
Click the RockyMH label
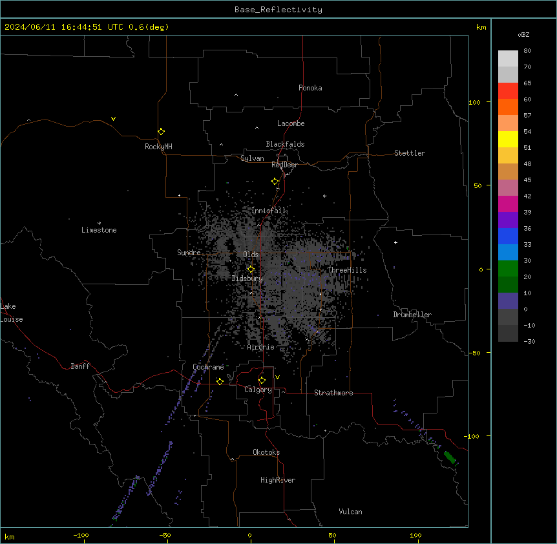(158, 147)
